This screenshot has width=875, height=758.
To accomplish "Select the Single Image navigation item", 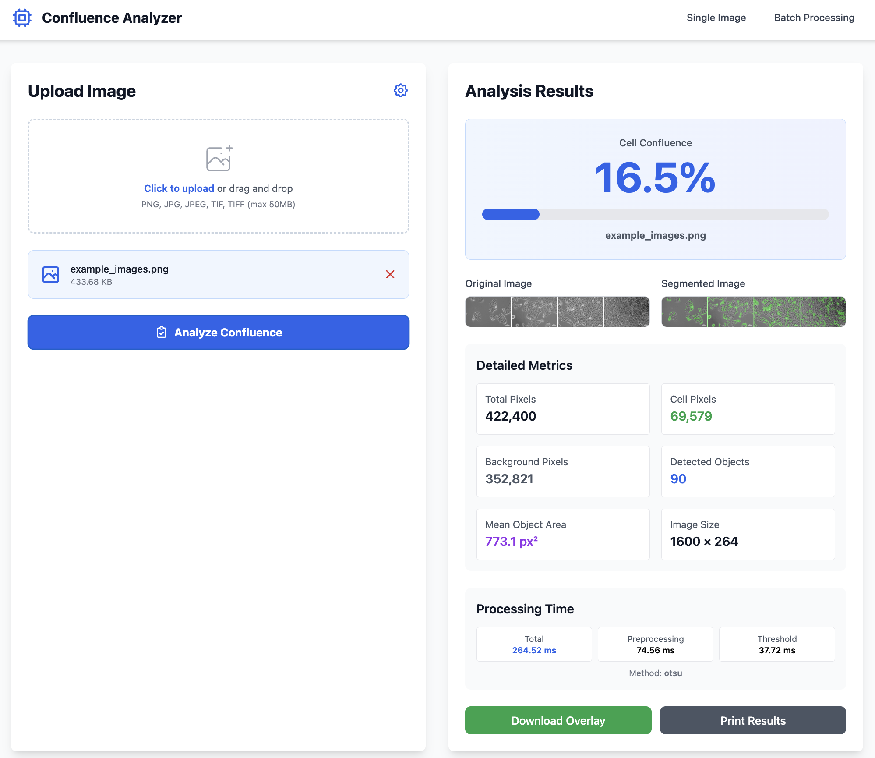I will pos(716,18).
